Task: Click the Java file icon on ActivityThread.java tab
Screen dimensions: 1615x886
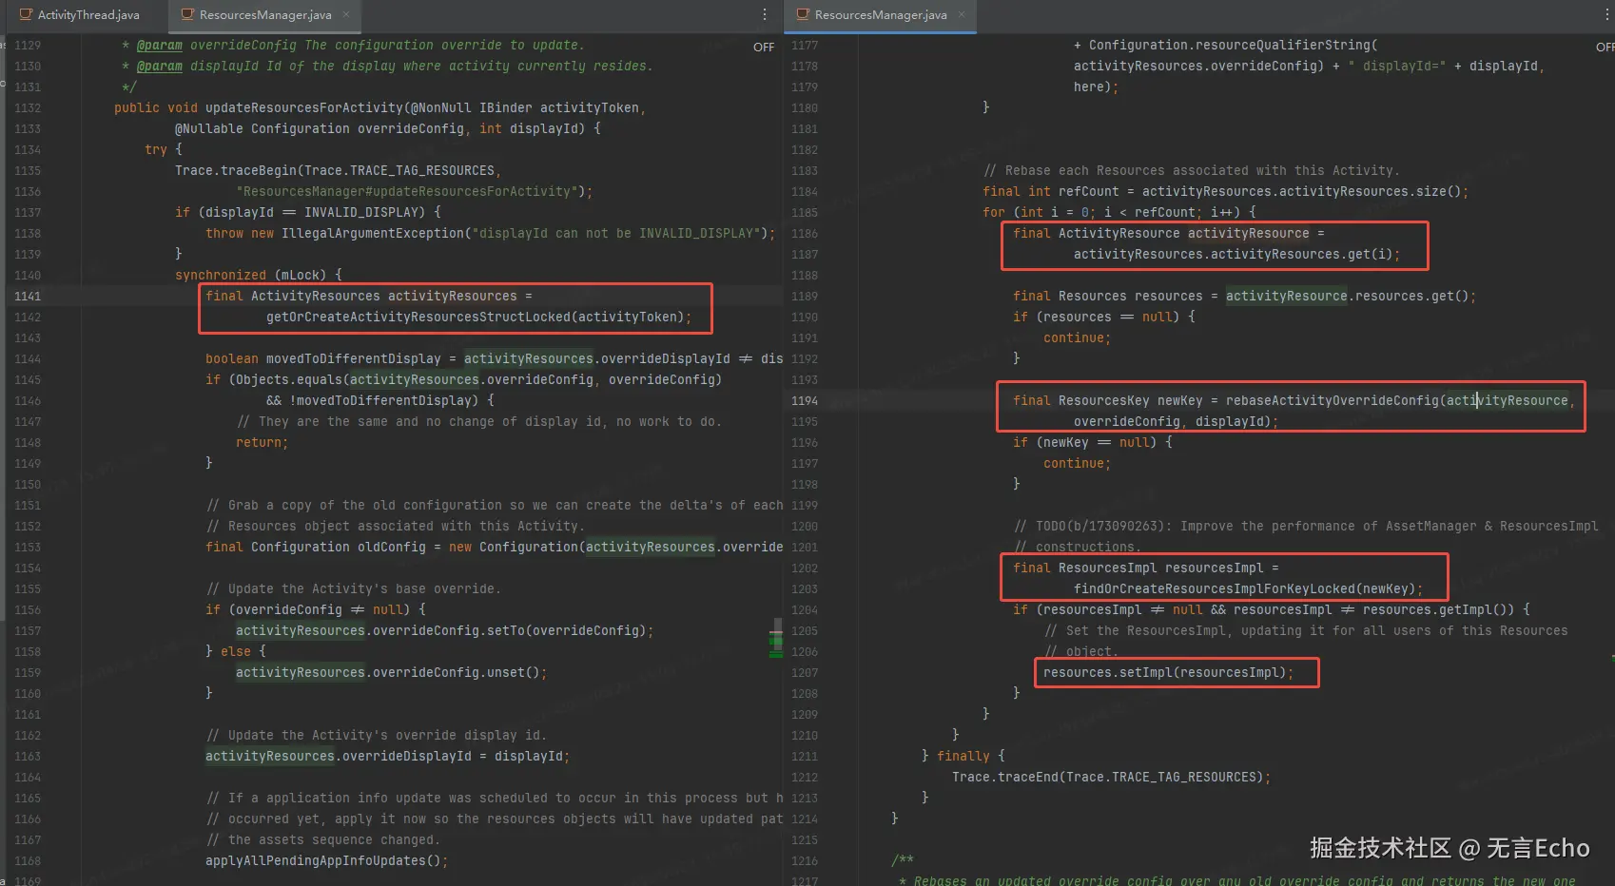Action: click(26, 14)
